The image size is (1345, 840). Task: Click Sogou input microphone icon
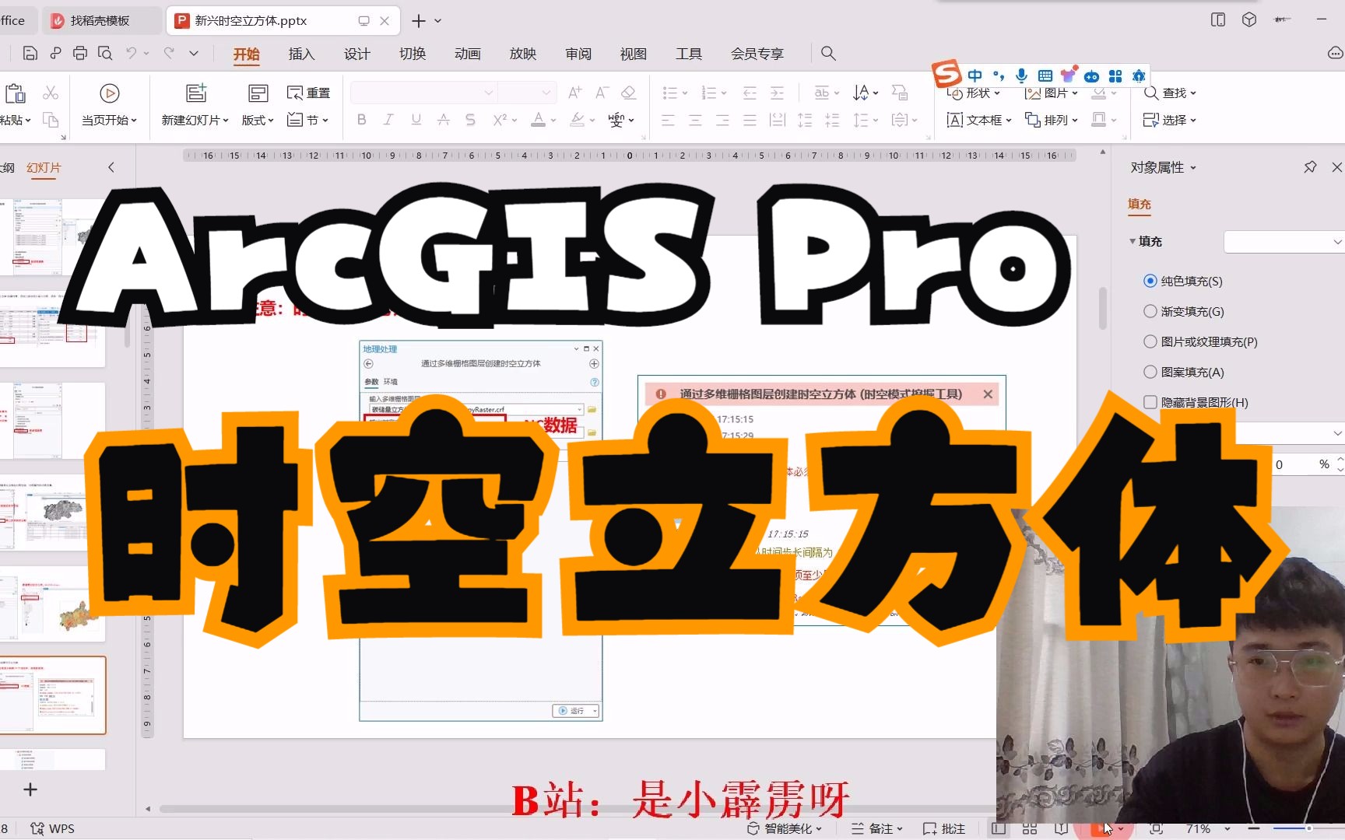click(1021, 75)
